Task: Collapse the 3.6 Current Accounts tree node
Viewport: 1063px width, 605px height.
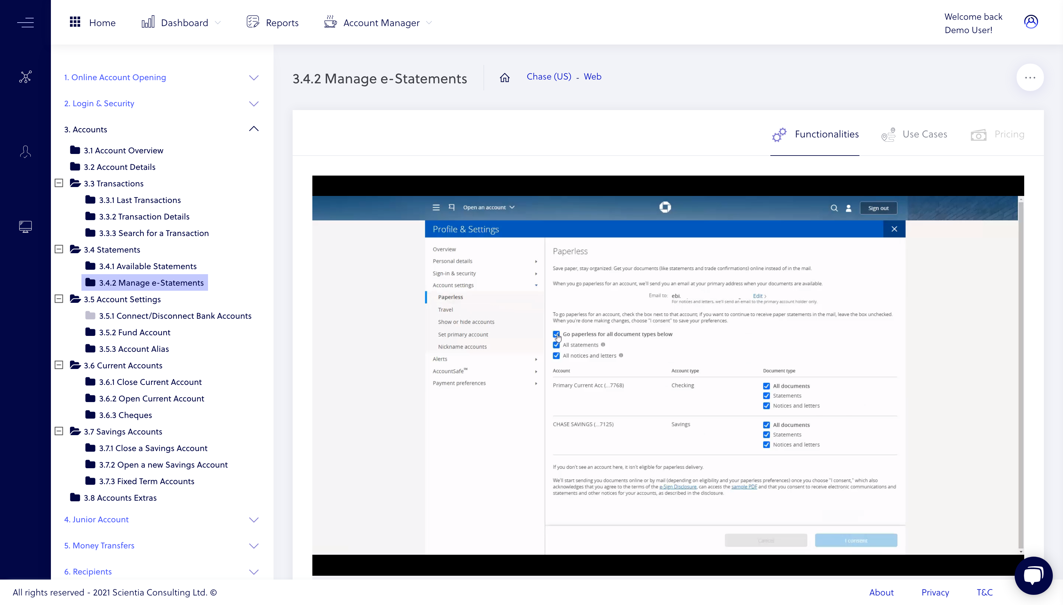Action: point(59,365)
